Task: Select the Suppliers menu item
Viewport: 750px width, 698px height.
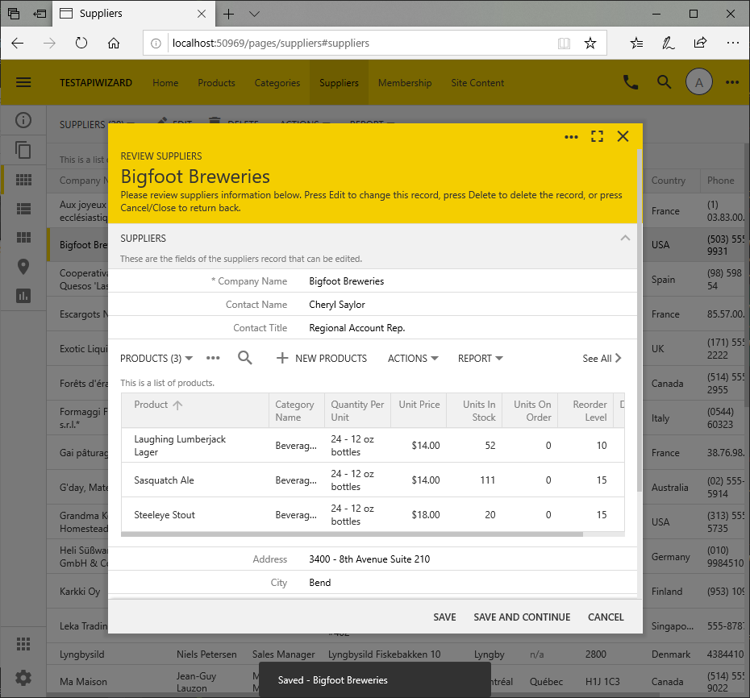Action: (x=339, y=83)
